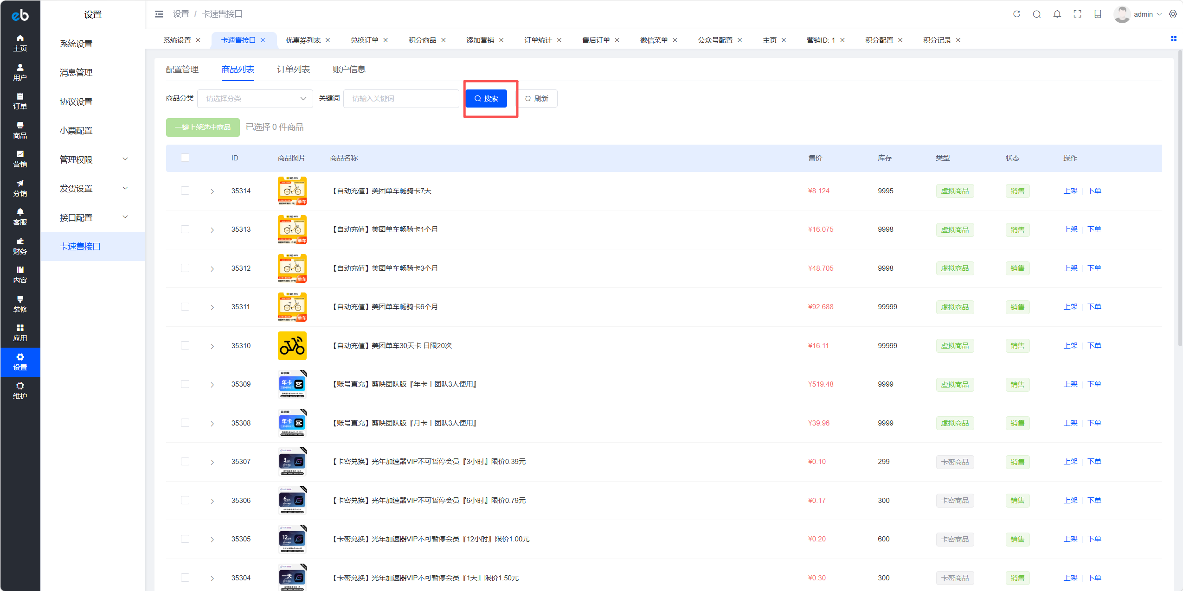Click the top bar refresh icon

coord(1016,14)
